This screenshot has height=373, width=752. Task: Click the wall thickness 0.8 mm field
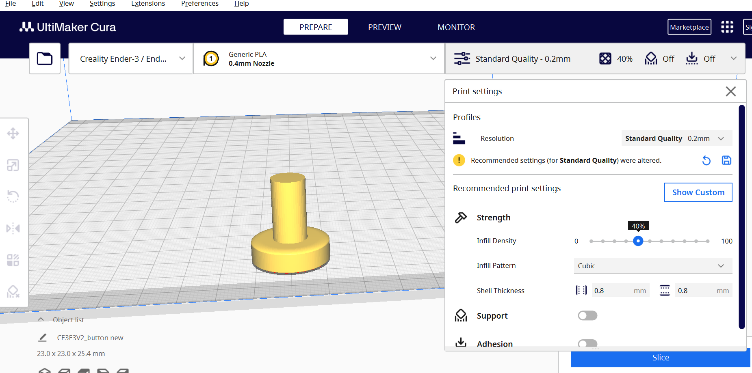tap(620, 290)
